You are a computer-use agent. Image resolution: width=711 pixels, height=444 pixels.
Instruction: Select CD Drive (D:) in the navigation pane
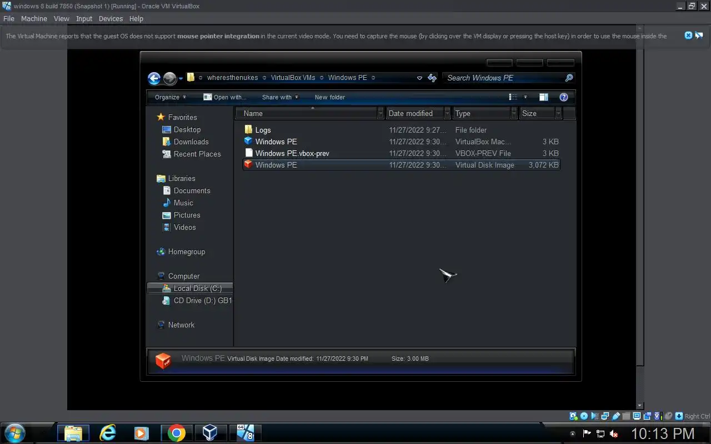197,300
